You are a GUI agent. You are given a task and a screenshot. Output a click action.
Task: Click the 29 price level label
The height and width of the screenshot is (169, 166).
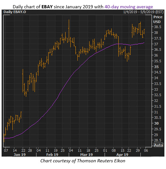point(156,135)
